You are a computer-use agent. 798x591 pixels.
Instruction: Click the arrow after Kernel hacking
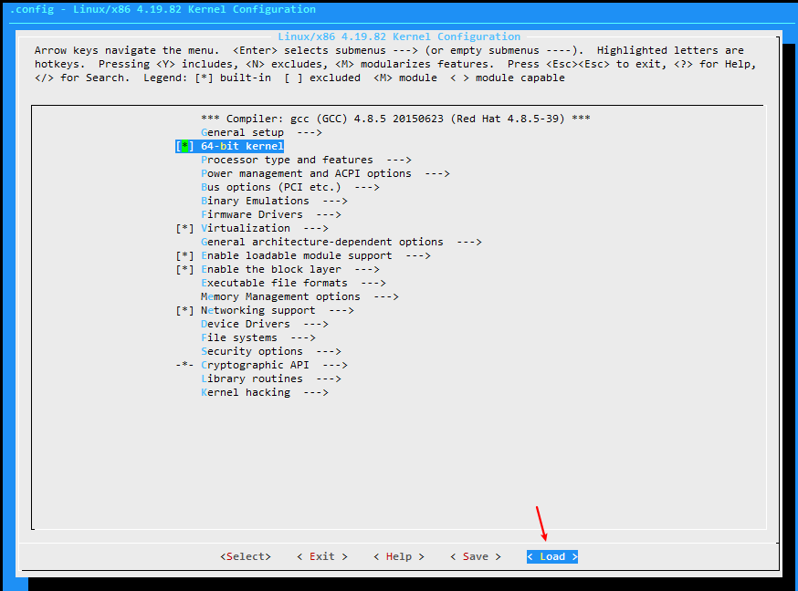(x=316, y=393)
